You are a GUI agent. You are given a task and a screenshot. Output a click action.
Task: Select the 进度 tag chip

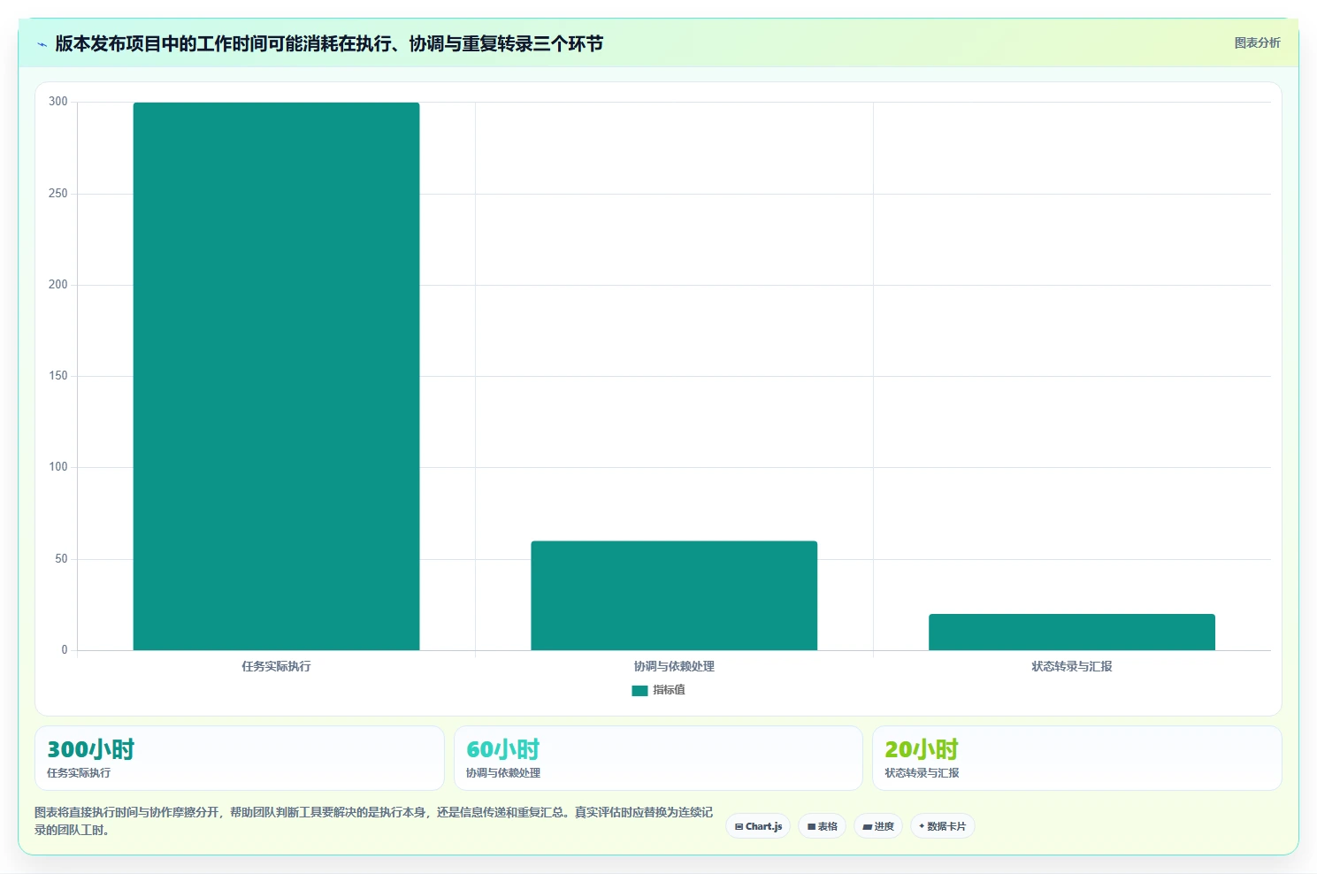click(877, 826)
